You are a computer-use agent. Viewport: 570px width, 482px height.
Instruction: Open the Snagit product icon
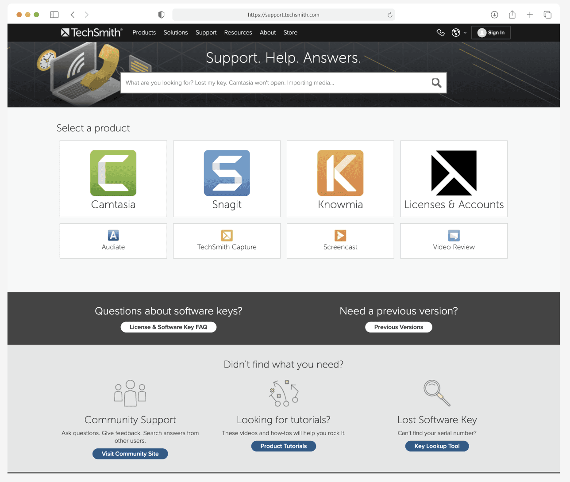pyautogui.click(x=227, y=173)
